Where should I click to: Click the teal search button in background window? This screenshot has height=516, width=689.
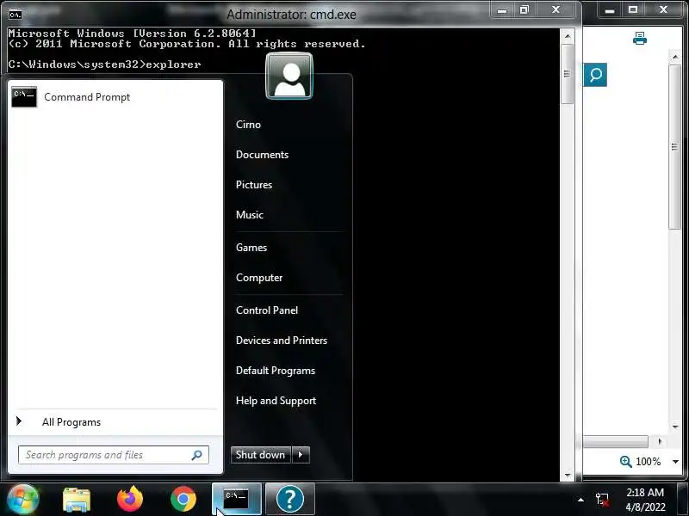click(595, 75)
